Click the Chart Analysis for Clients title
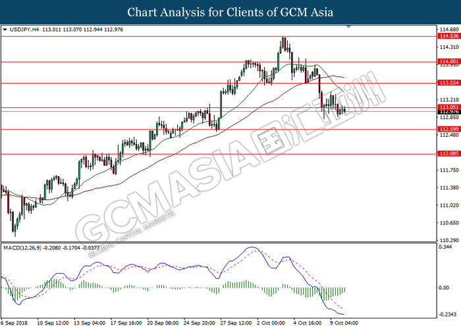 [230, 13]
